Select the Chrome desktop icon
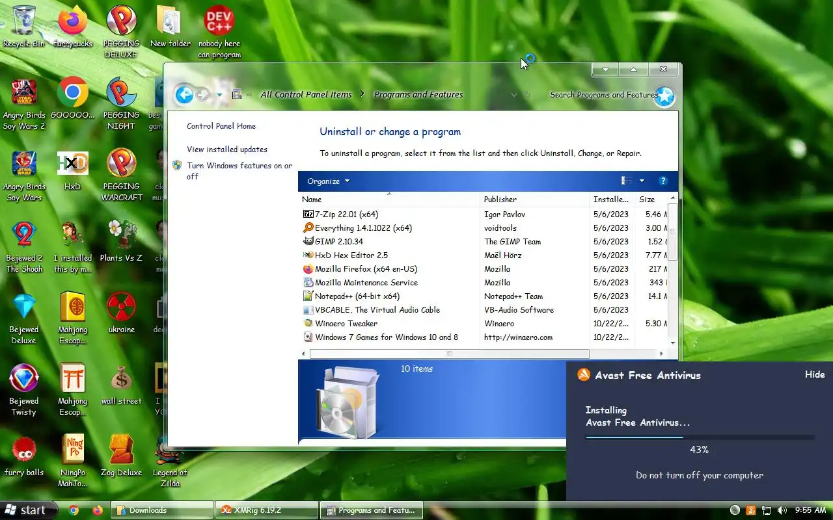This screenshot has width=833, height=520. tap(72, 99)
